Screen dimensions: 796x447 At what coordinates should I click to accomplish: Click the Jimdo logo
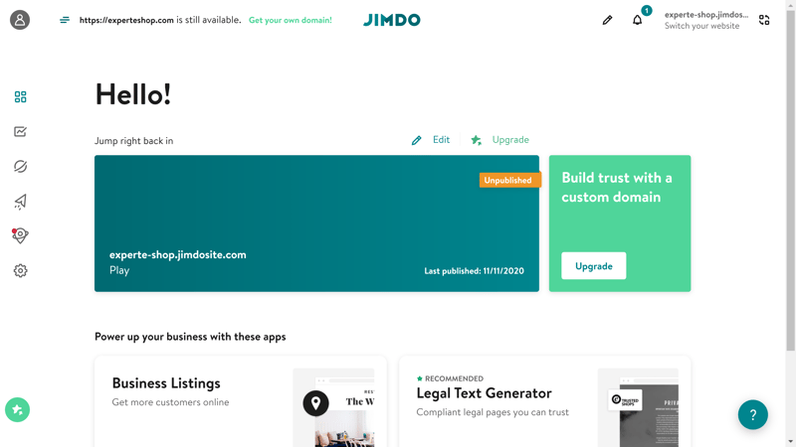click(392, 20)
